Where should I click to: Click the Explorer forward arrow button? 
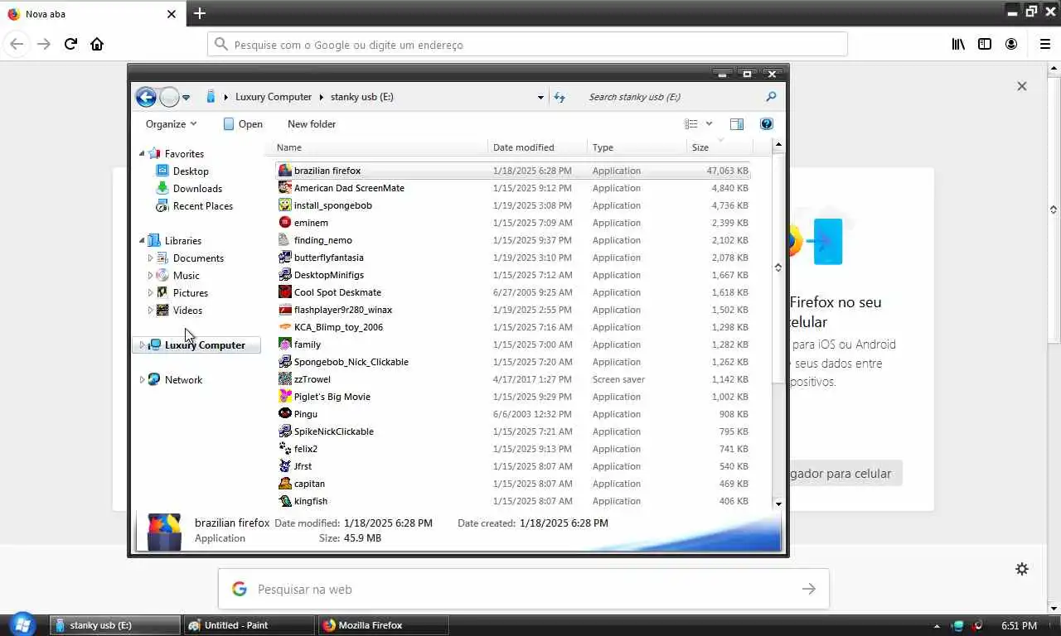[x=169, y=97]
